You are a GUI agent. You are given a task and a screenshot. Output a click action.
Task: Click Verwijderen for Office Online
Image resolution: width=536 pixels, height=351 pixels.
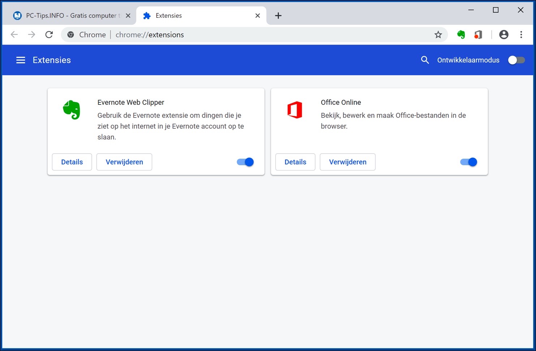tap(348, 162)
